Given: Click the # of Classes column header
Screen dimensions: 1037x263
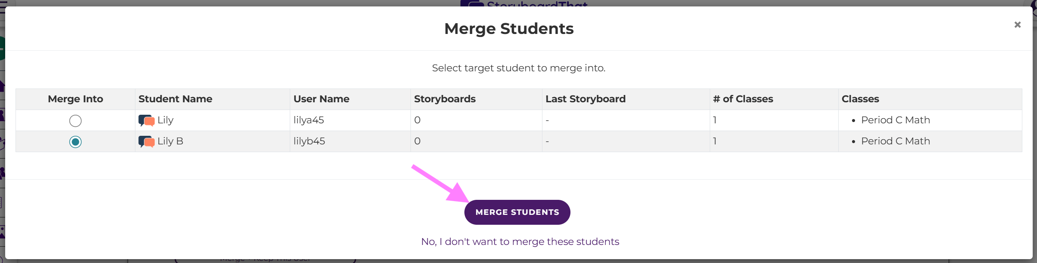Looking at the screenshot, I should point(743,99).
